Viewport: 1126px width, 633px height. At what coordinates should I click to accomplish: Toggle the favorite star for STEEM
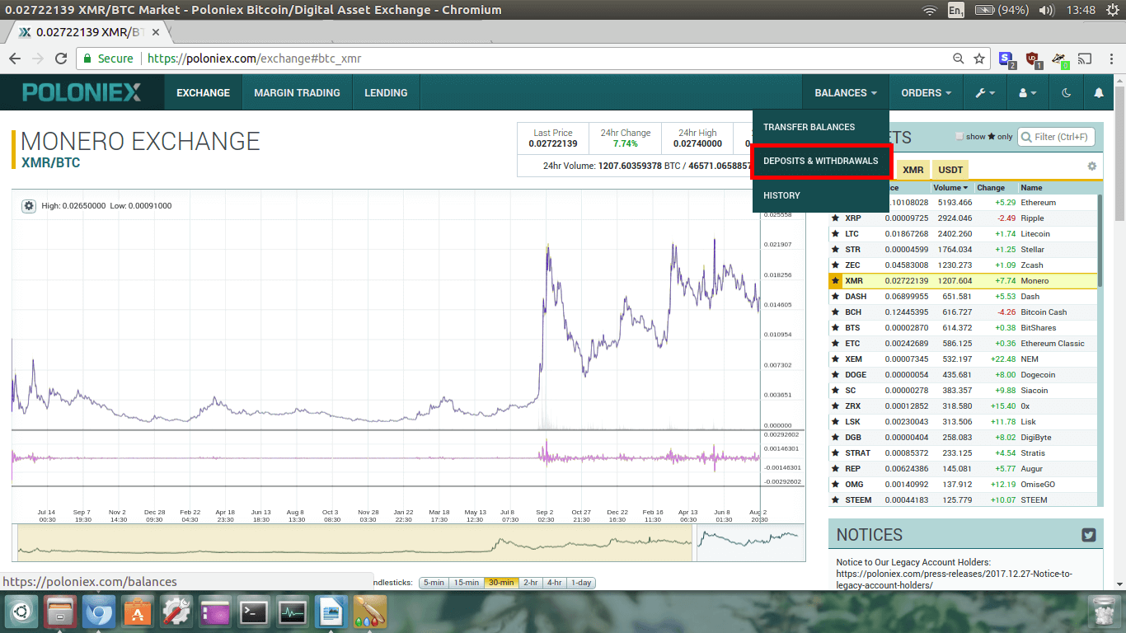pyautogui.click(x=835, y=500)
